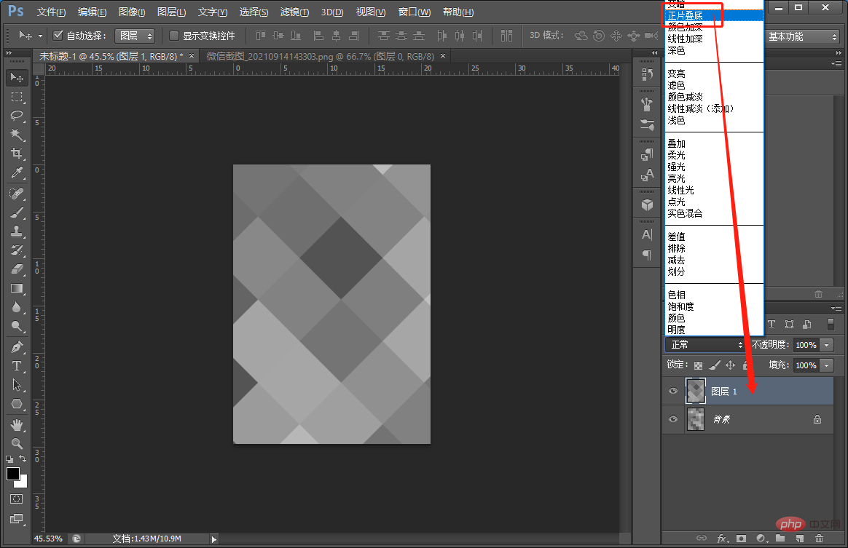Switch to the 微信截图 document tab
Viewport: 848px width, 548px height.
pos(320,56)
